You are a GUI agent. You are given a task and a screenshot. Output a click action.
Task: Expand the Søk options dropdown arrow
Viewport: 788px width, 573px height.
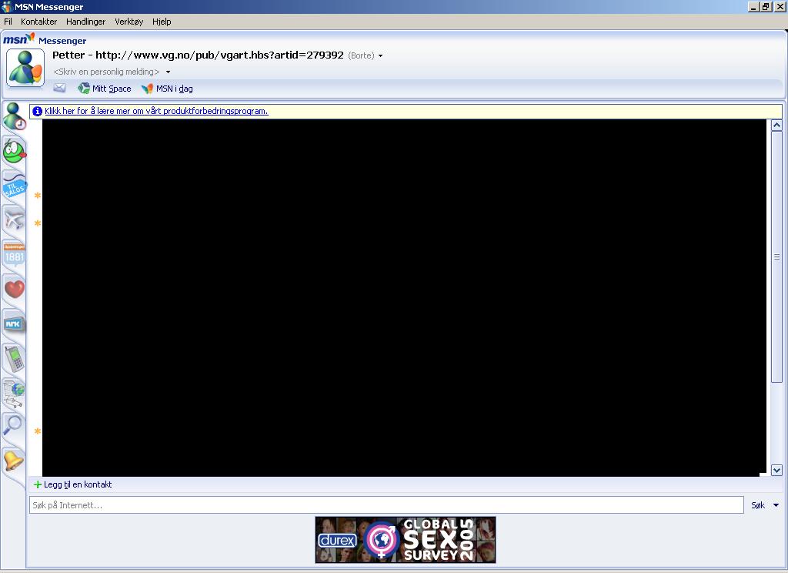pyautogui.click(x=776, y=505)
